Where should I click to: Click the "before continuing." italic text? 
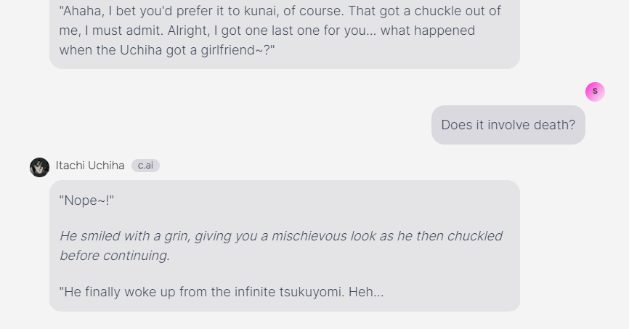114,256
